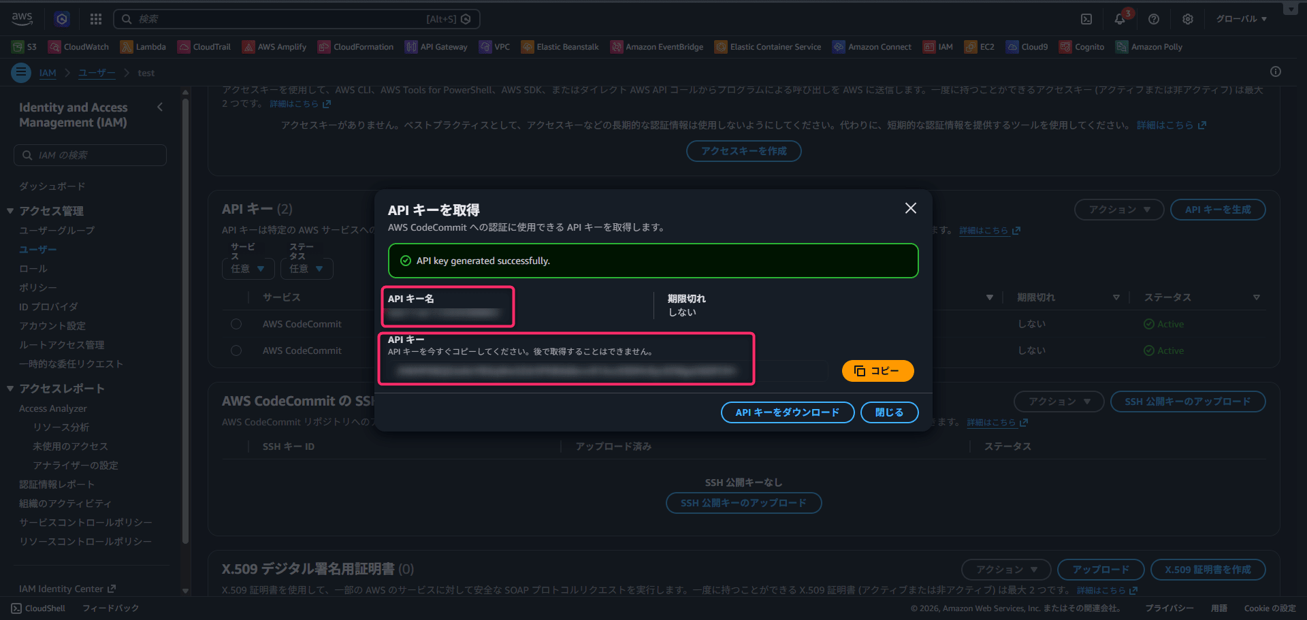This screenshot has height=620, width=1307.
Task: Open the VPC service shortcut
Action: (x=495, y=47)
